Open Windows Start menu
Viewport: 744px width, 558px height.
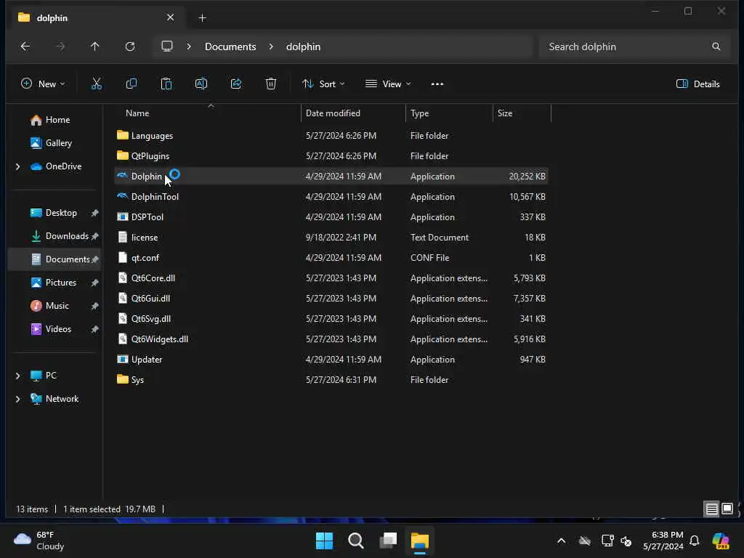(325, 541)
